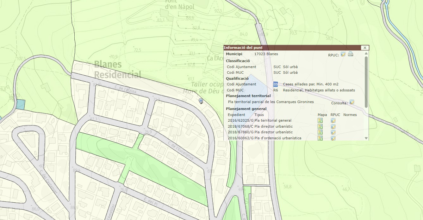Click the blue location pin marker on map
The height and width of the screenshot is (220, 423).
[201, 101]
